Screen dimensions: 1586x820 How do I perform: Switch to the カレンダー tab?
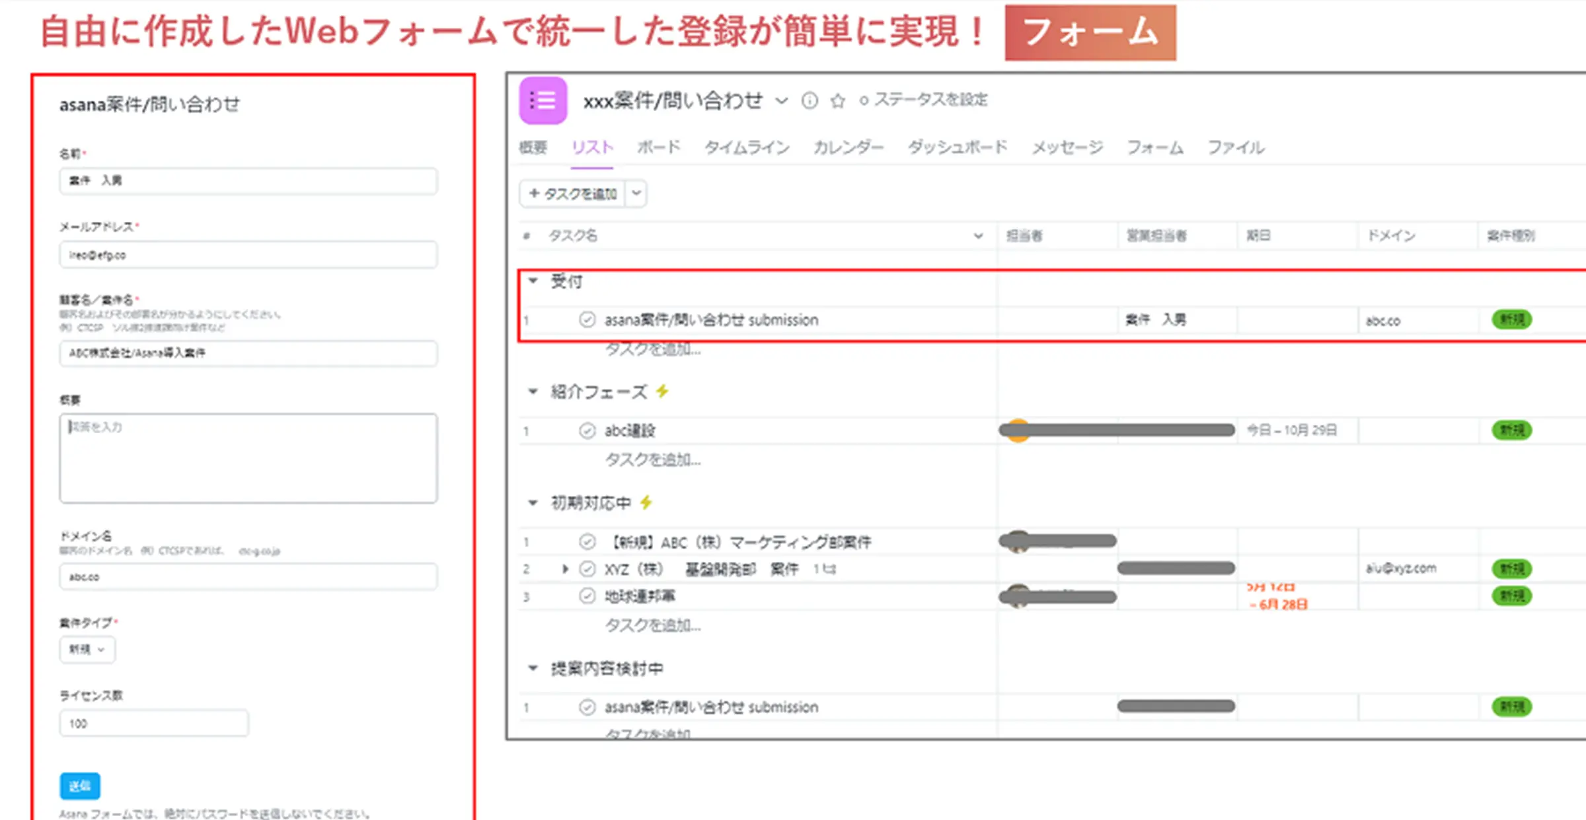848,147
